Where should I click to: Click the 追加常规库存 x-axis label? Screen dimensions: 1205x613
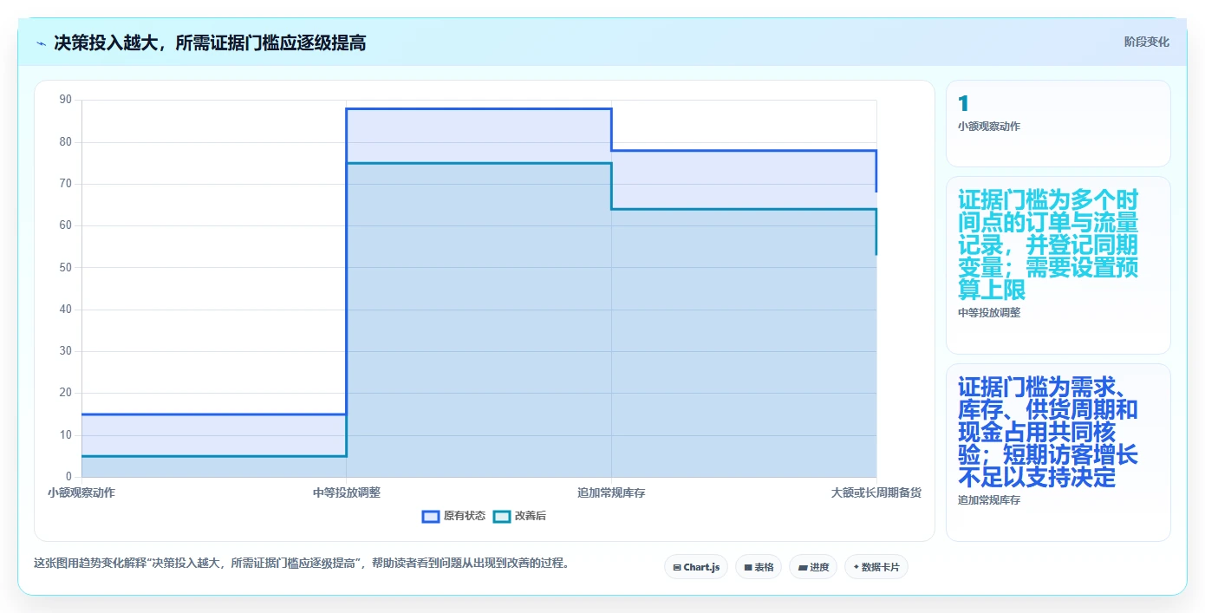[611, 492]
